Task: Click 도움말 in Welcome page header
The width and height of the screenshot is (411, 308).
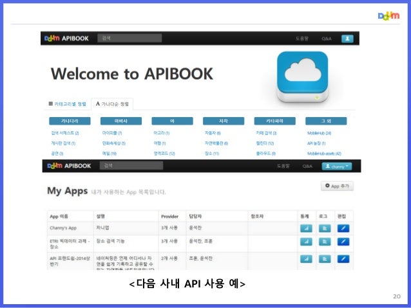Action: [302, 39]
